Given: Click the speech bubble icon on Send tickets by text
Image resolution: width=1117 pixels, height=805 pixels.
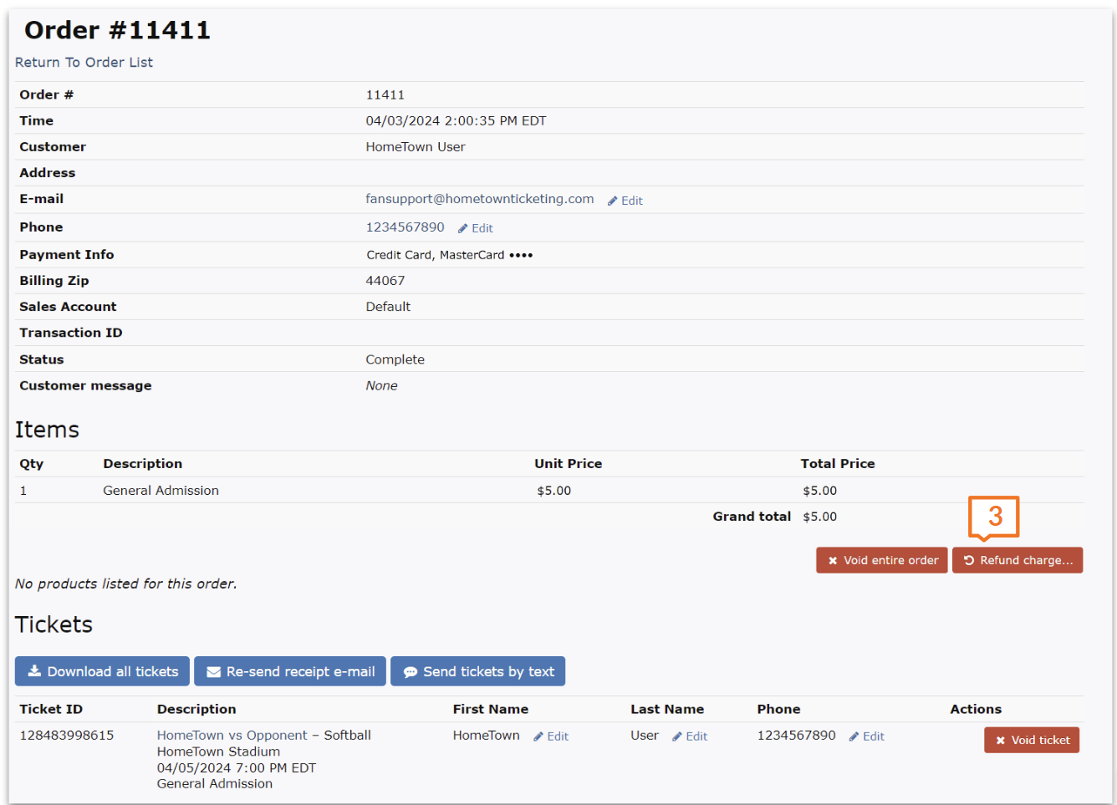Looking at the screenshot, I should [x=411, y=672].
